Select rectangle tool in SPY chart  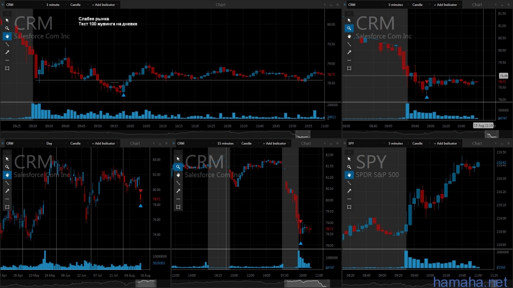tap(349, 207)
